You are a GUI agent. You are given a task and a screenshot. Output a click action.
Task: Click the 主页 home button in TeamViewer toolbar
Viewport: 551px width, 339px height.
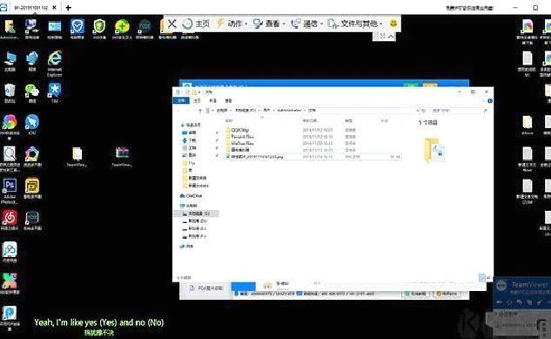tap(196, 24)
